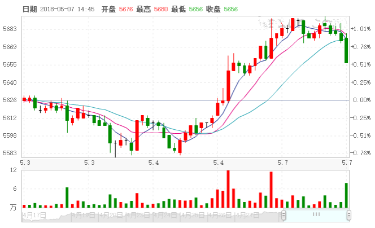
Task: Click the 4月17日 marker on the timeline
Action: pos(33,215)
